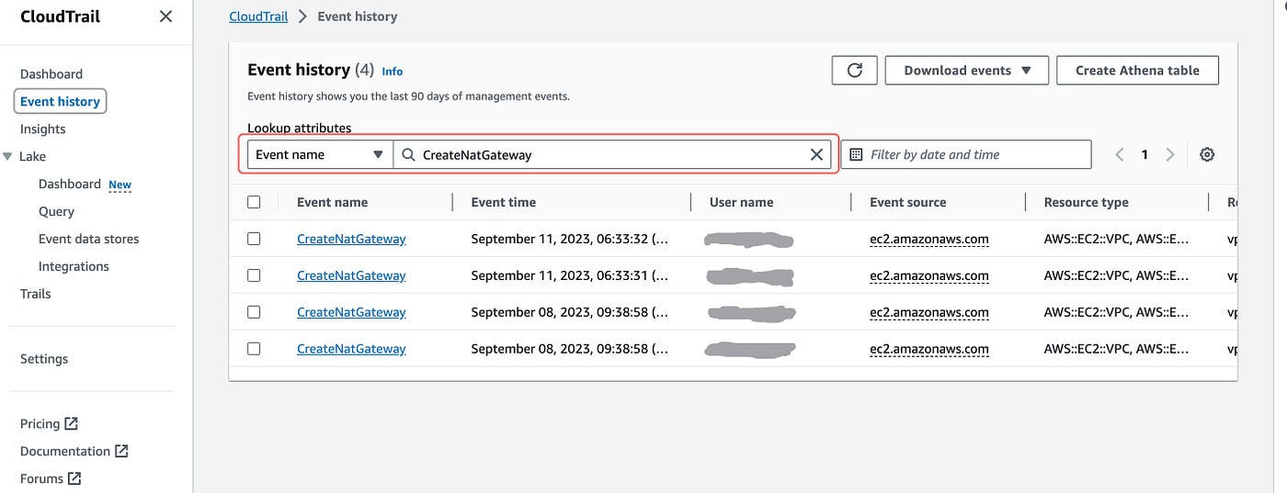Click the Create Athena table button

pyautogui.click(x=1137, y=71)
